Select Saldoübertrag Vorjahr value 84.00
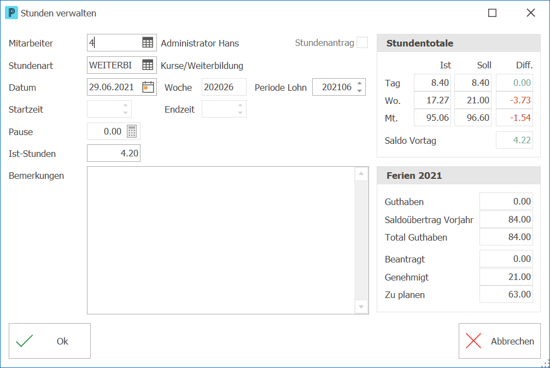 point(506,220)
